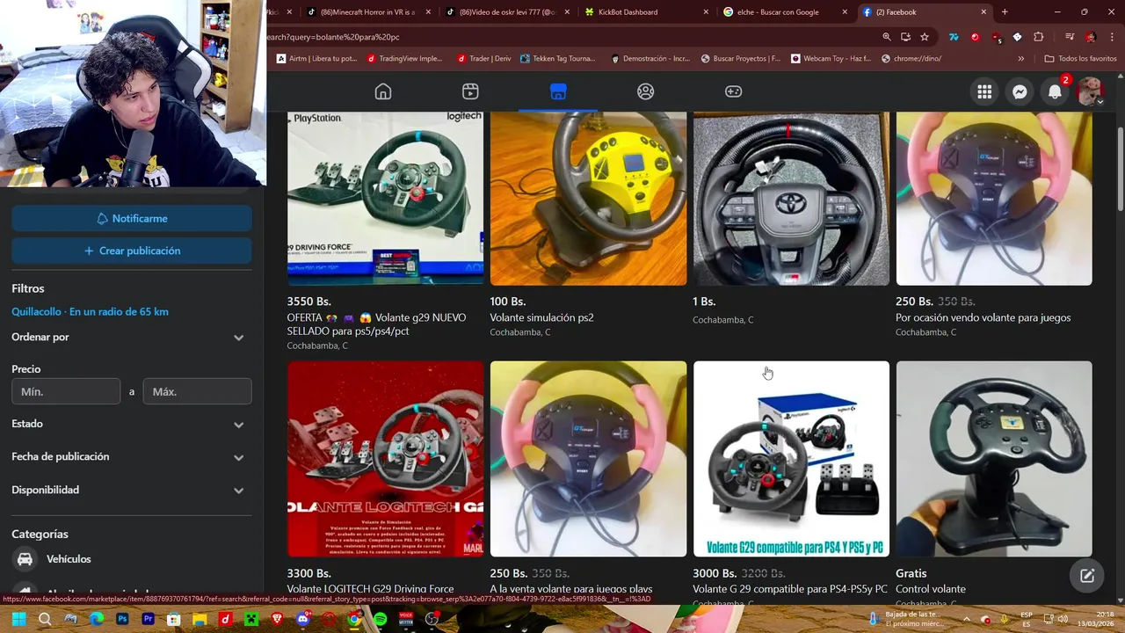Viewport: 1125px width, 633px height.
Task: Click the page vertical scrollbar
Action: [x=1120, y=169]
